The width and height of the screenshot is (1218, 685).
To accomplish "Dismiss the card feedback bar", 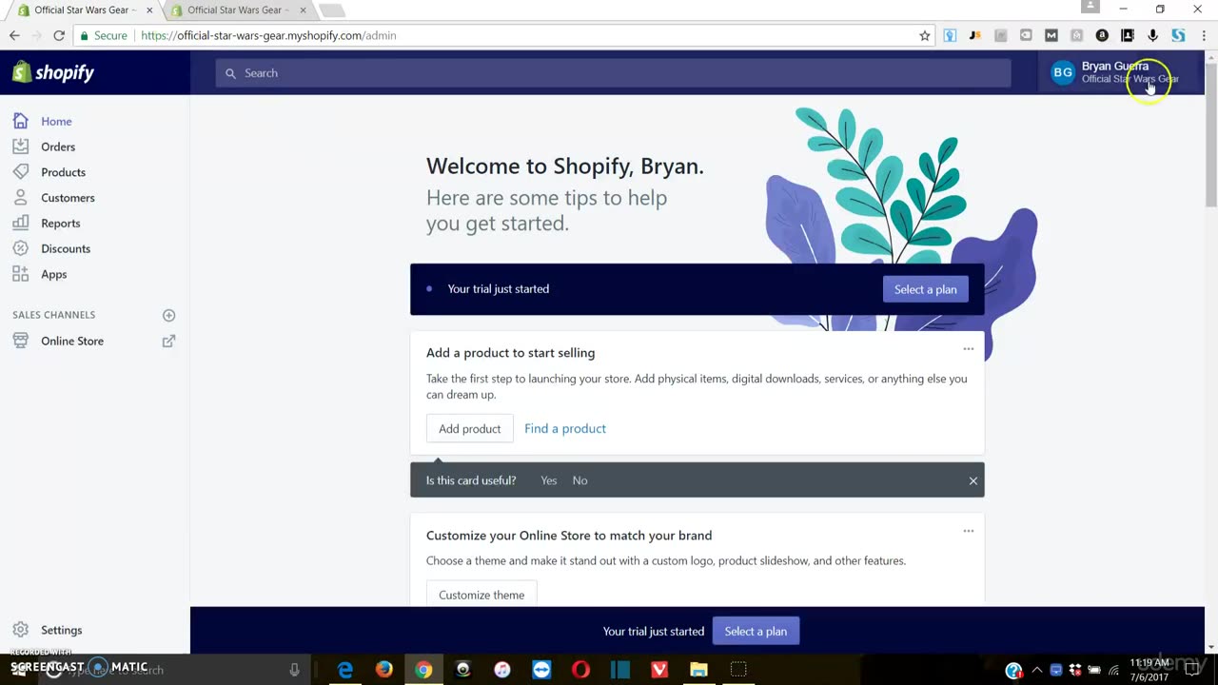I will [x=972, y=480].
